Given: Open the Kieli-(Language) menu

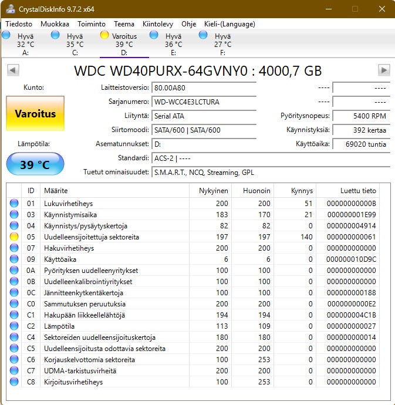Looking at the screenshot, I should pyautogui.click(x=229, y=24).
